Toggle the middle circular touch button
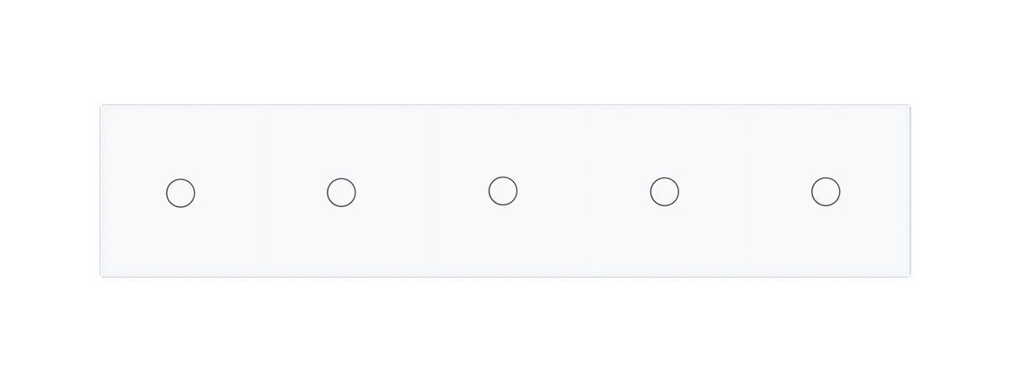This screenshot has width=1011, height=382. coord(503,191)
